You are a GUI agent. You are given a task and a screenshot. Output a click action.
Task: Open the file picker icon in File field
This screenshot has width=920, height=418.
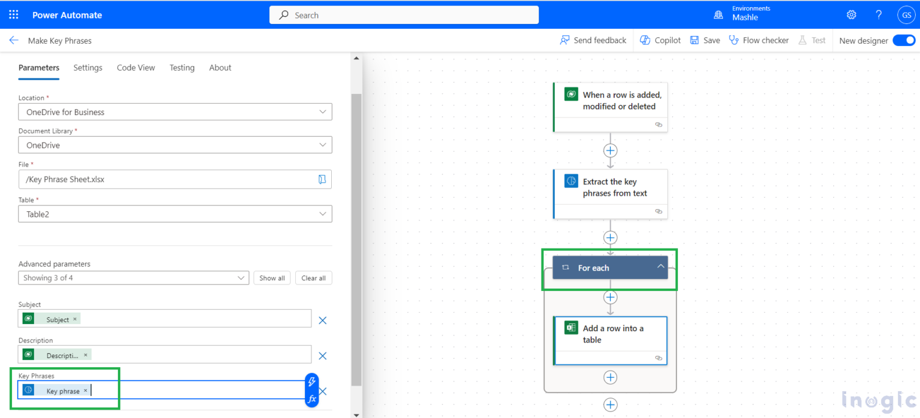click(x=322, y=179)
